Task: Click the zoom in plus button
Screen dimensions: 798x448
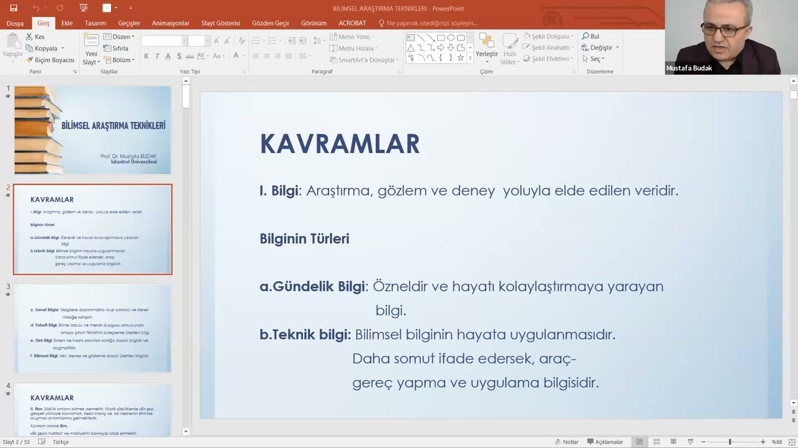Action: [x=763, y=442]
